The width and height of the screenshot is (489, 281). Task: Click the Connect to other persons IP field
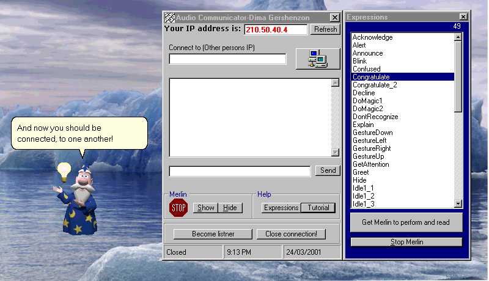tap(227, 59)
